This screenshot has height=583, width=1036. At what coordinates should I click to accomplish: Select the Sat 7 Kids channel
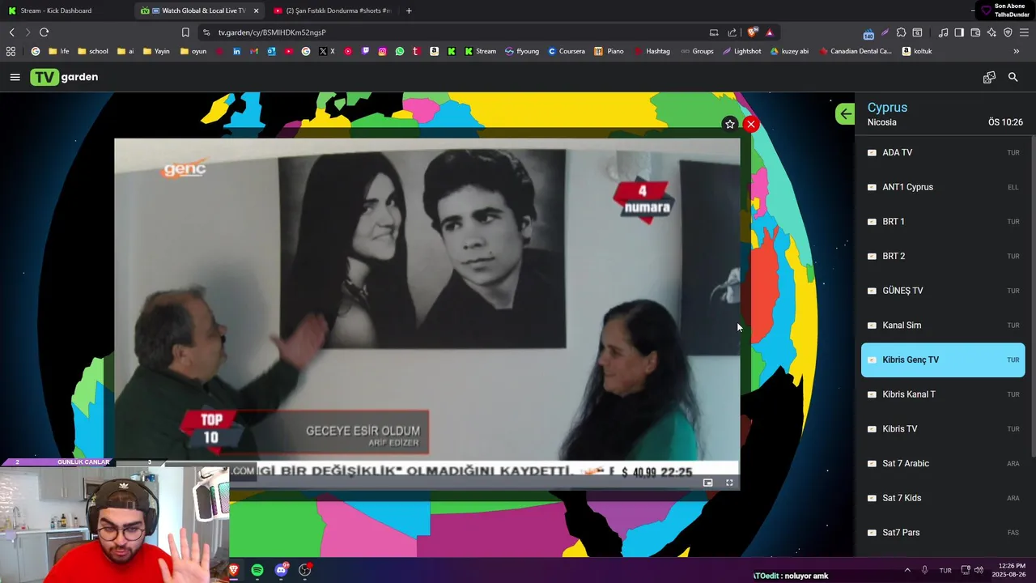pyautogui.click(x=943, y=498)
